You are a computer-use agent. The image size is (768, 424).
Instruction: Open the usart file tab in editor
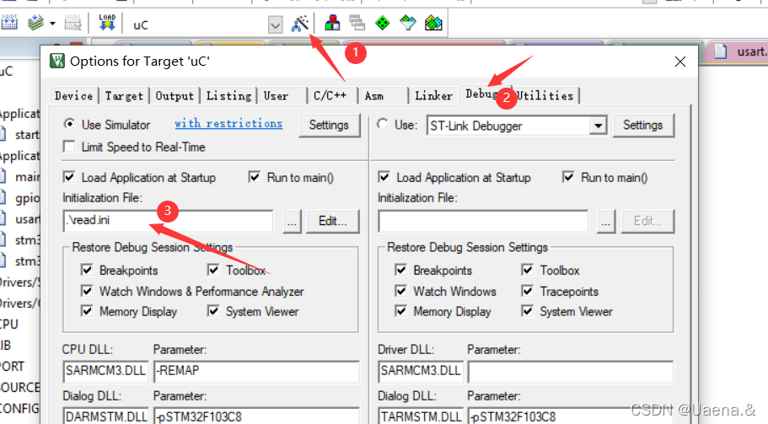click(x=740, y=51)
